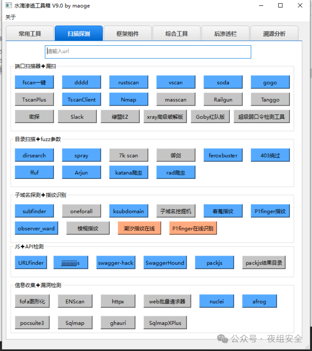Open the 框架组件 tab
312x351 pixels.
[x=128, y=34]
